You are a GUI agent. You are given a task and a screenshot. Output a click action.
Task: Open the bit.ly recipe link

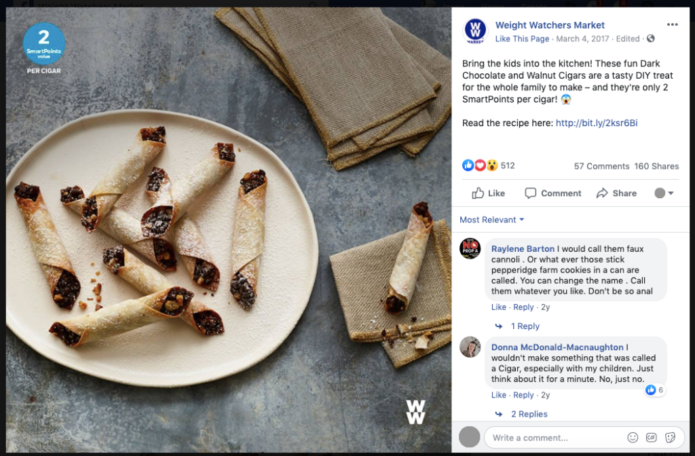pos(597,123)
